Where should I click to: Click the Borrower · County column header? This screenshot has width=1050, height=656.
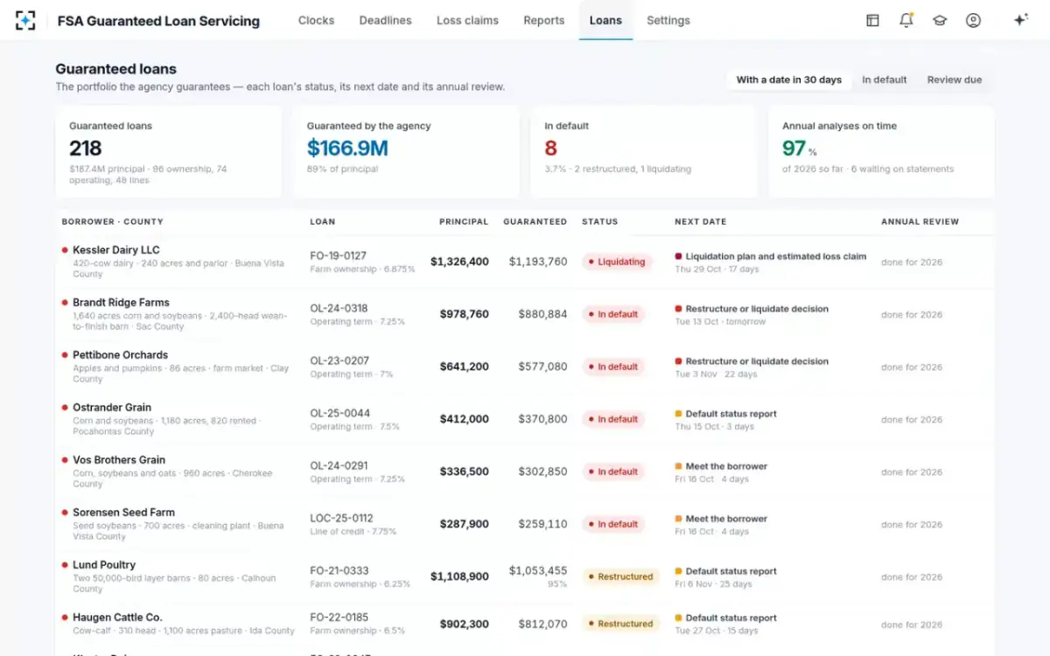113,222
